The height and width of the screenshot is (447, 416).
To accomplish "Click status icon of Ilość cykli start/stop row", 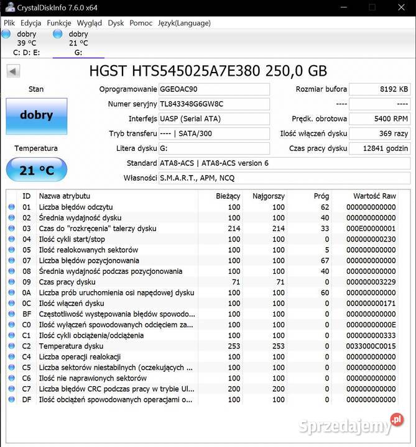I will pyautogui.click(x=12, y=239).
